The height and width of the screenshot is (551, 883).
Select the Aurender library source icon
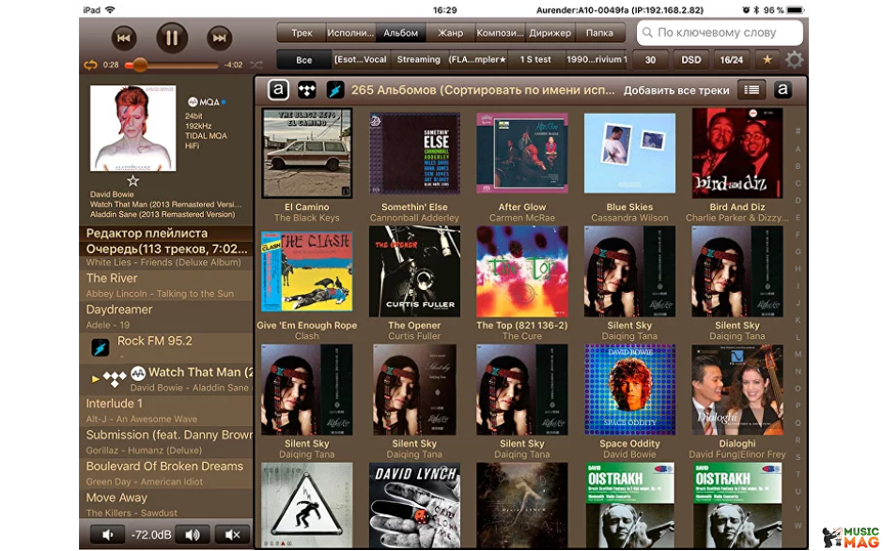coord(278,89)
